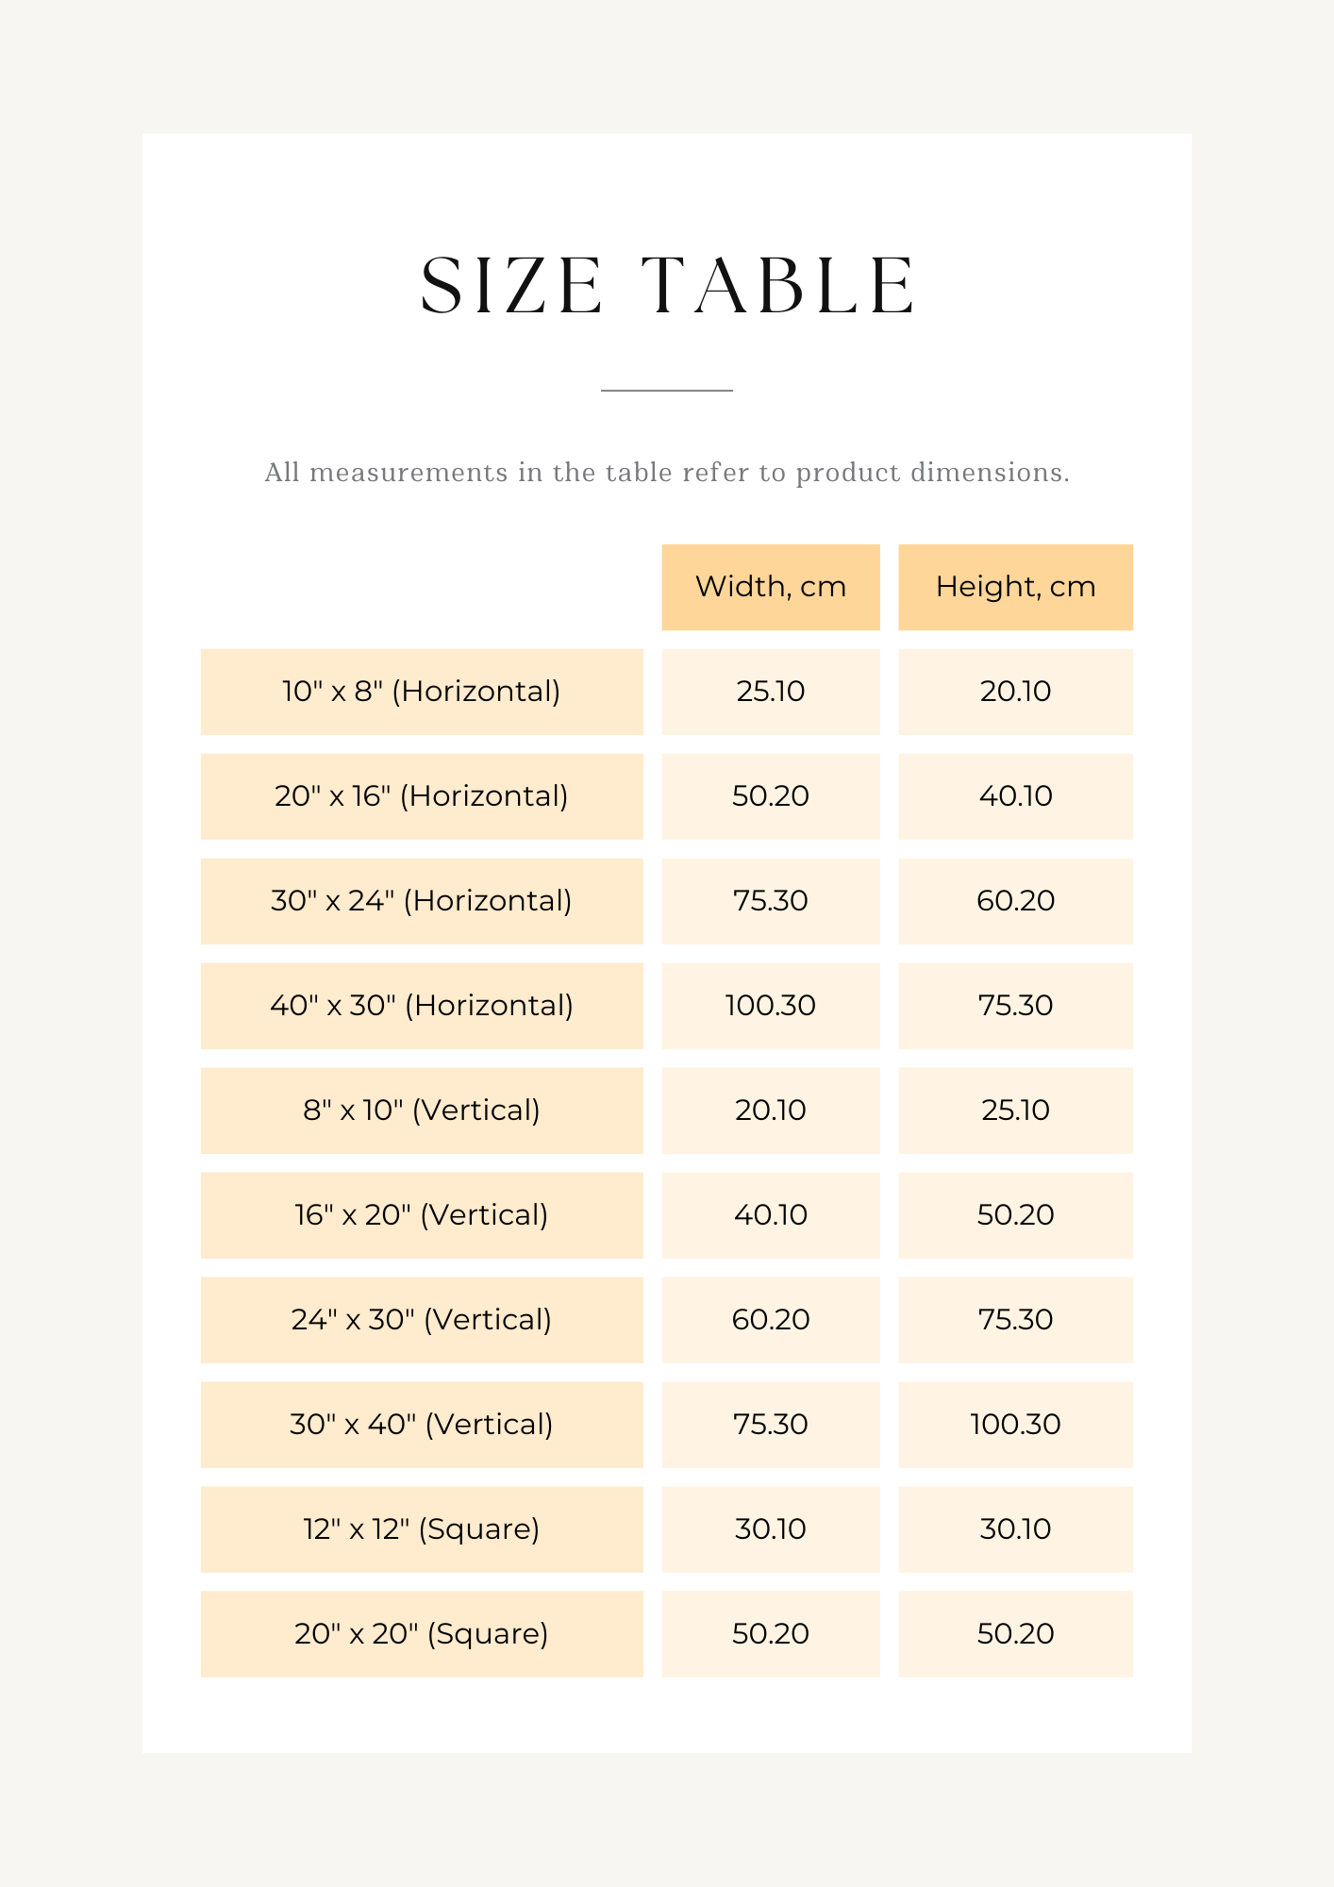The image size is (1334, 1887).
Task: Select the 25.10 width cell
Action: tap(770, 692)
